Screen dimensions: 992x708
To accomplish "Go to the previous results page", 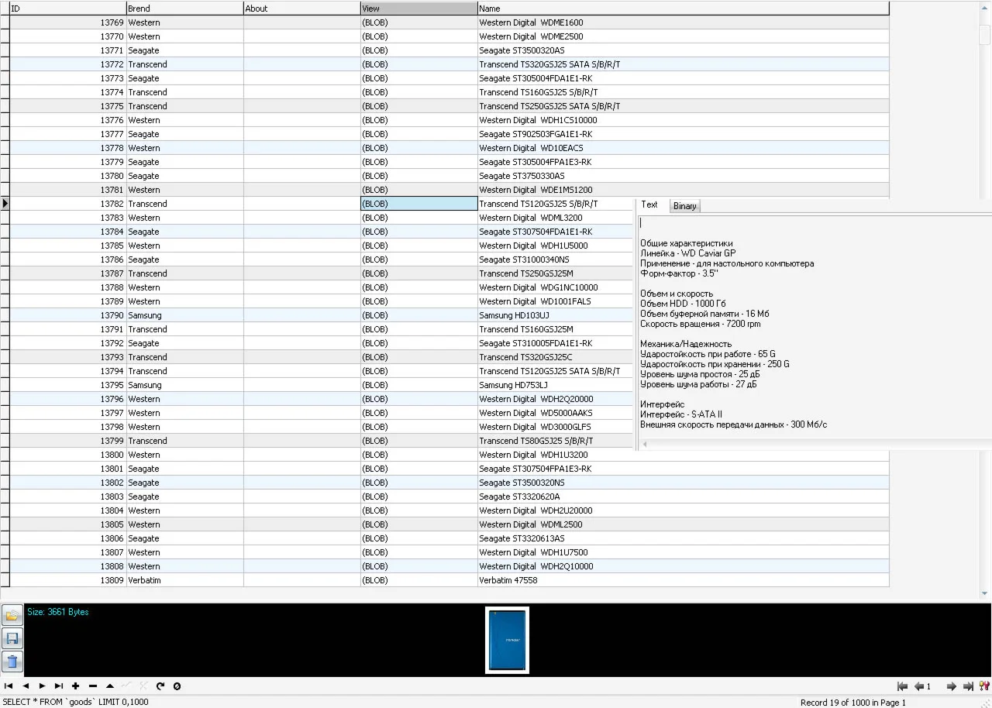I will coord(919,686).
